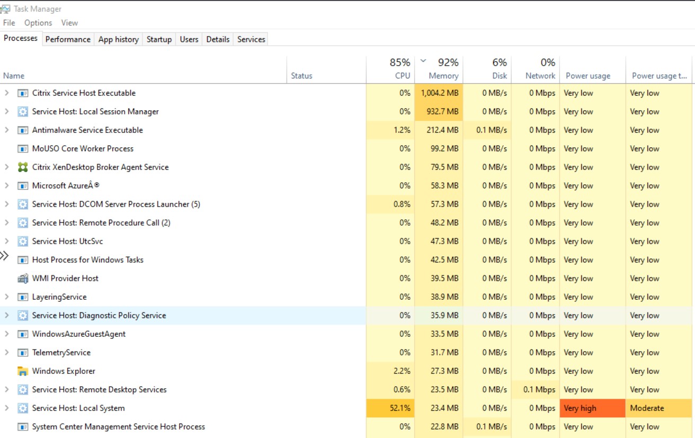This screenshot has width=695, height=438.
Task: Open the Startup tab
Action: tap(159, 39)
